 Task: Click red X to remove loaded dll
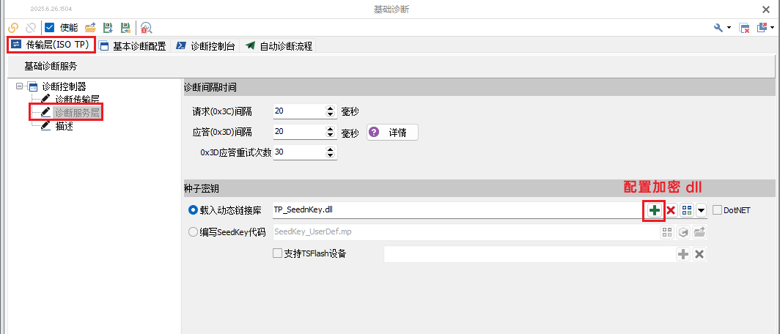(671, 210)
